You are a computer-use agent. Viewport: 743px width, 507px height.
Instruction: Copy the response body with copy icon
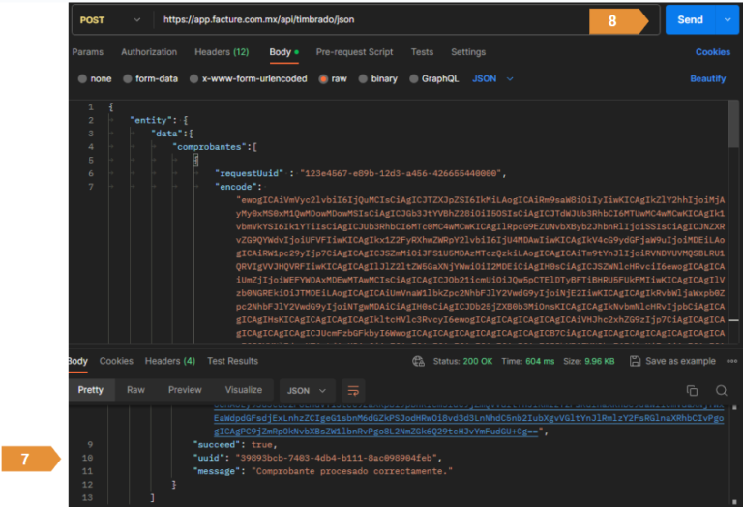pyautogui.click(x=692, y=390)
